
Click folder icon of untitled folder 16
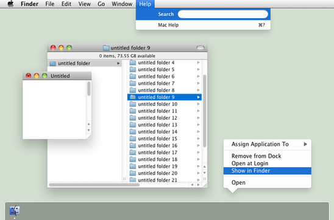tap(133, 145)
